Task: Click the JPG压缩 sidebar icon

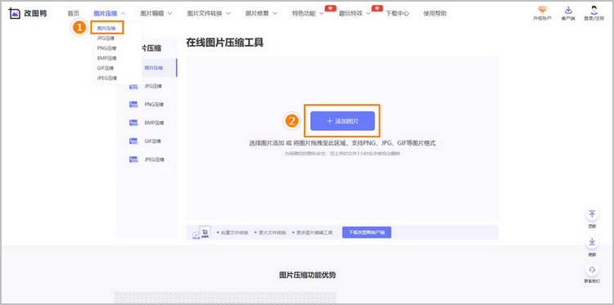Action: pyautogui.click(x=133, y=86)
